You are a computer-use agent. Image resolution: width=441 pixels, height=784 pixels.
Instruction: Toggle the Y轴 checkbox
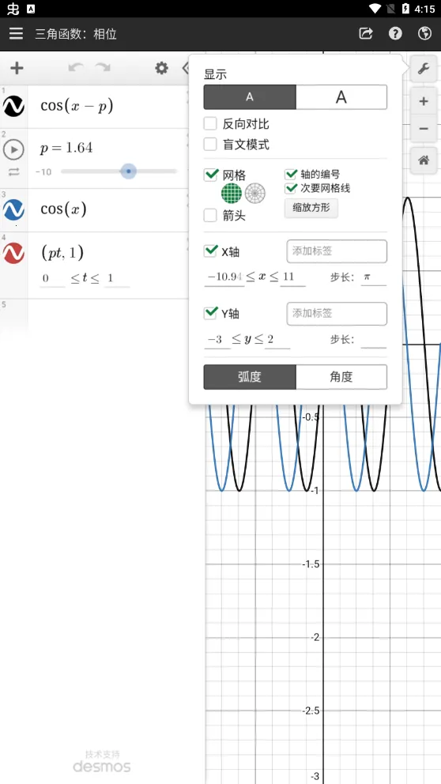[211, 313]
